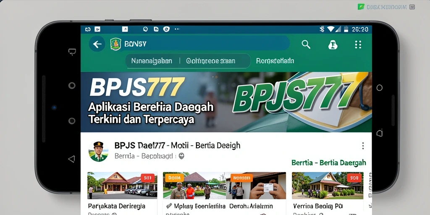
Task: Open the fourth thumbnail with garden house
Action: click(x=328, y=185)
